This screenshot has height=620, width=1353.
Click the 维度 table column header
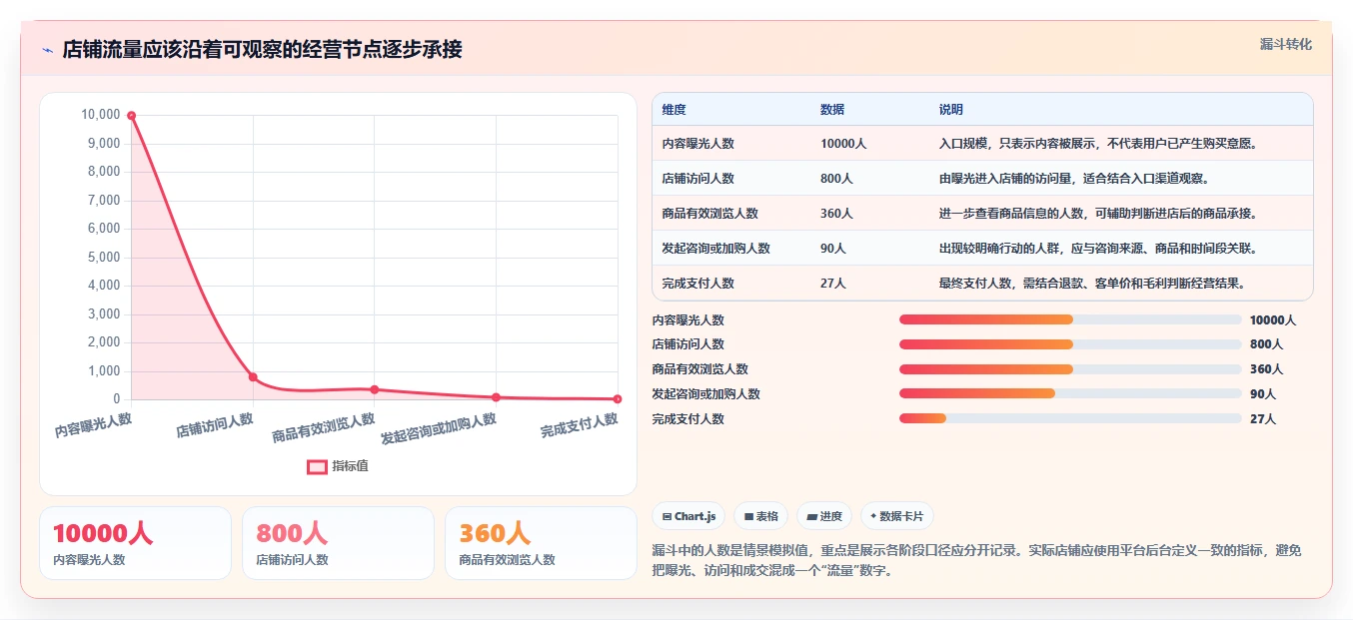coord(675,110)
